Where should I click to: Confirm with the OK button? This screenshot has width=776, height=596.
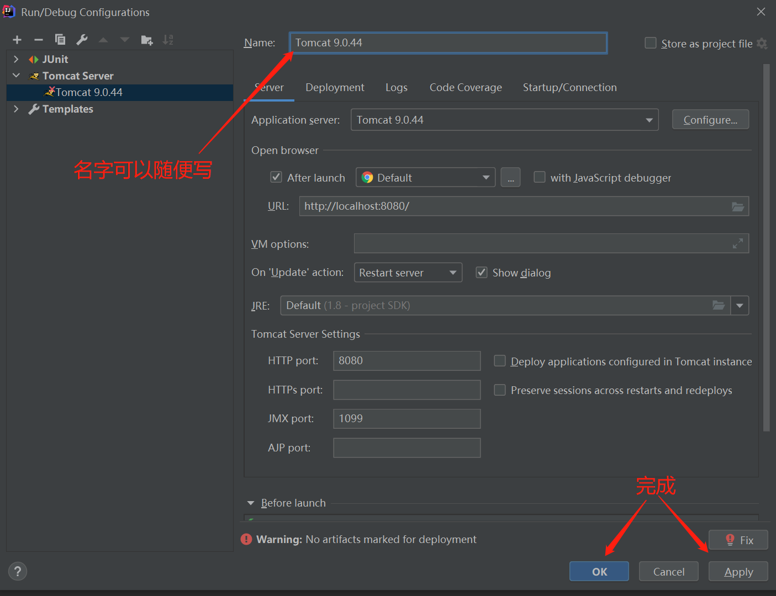[599, 572]
